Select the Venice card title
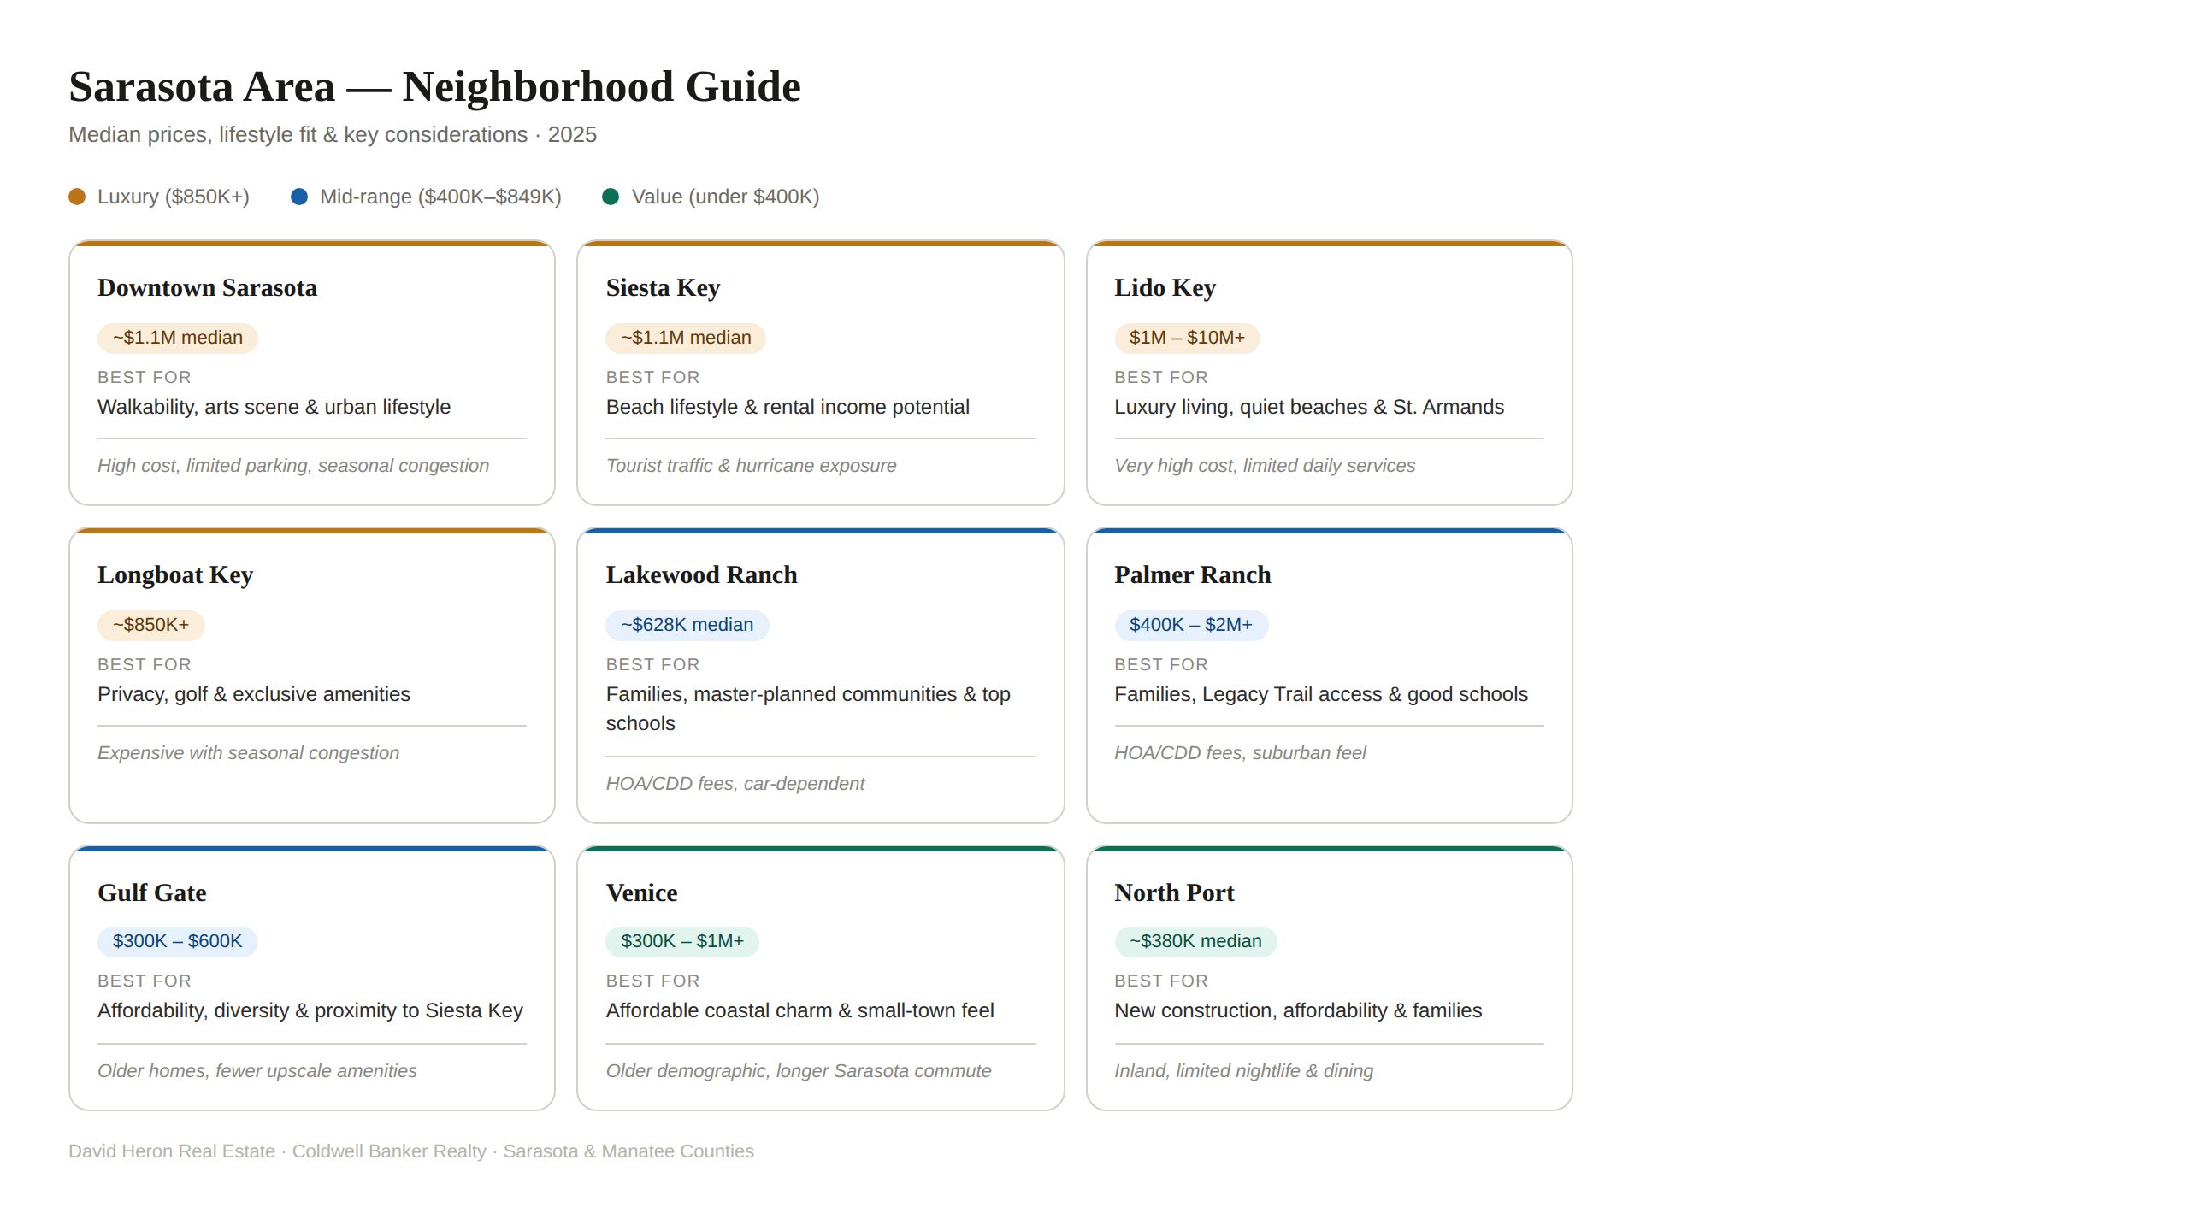This screenshot has height=1231, width=2189. pyautogui.click(x=641, y=893)
